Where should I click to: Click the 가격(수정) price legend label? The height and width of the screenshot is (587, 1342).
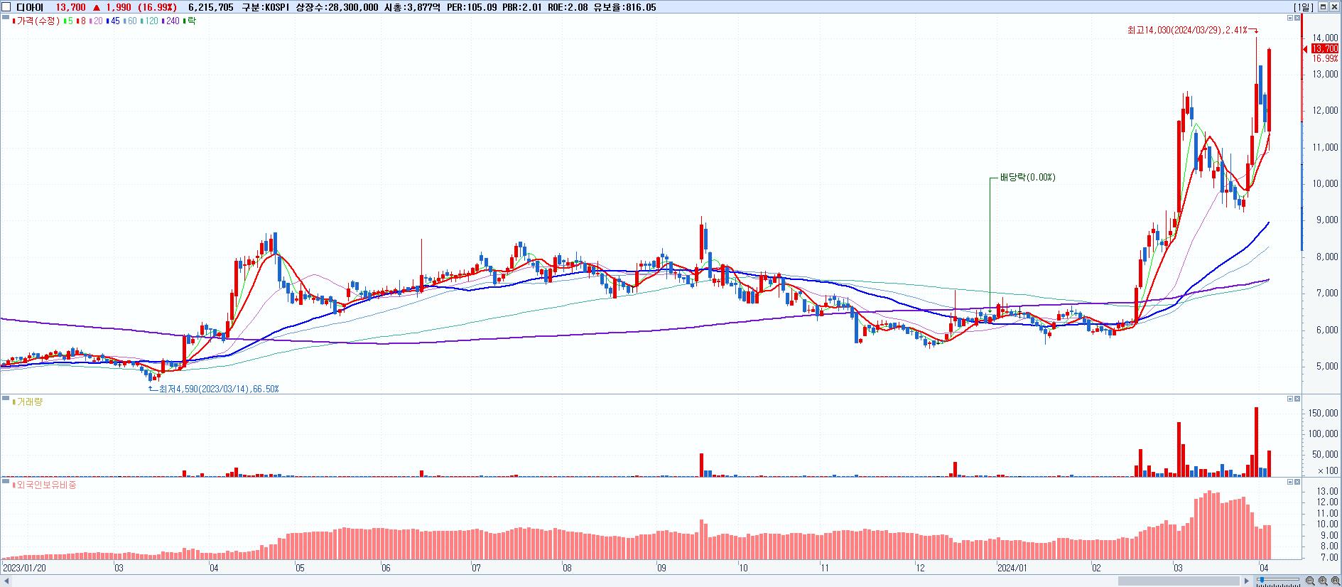tap(36, 21)
